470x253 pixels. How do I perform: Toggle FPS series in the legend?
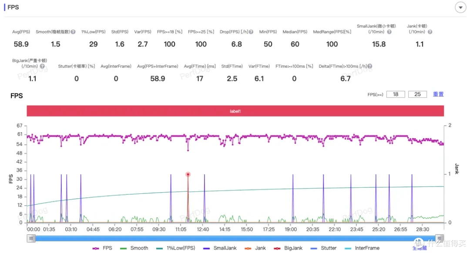pos(102,248)
